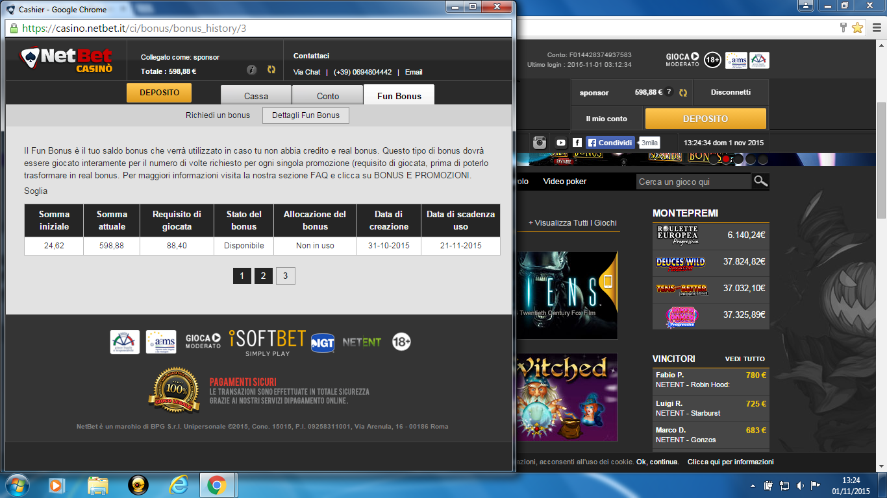Click Visualizza Tutti I Giochi link
This screenshot has height=498, width=887.
(x=572, y=222)
